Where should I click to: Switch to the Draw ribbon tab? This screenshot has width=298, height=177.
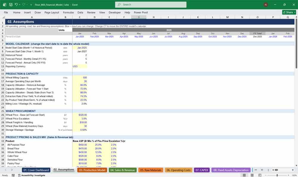(38, 12)
